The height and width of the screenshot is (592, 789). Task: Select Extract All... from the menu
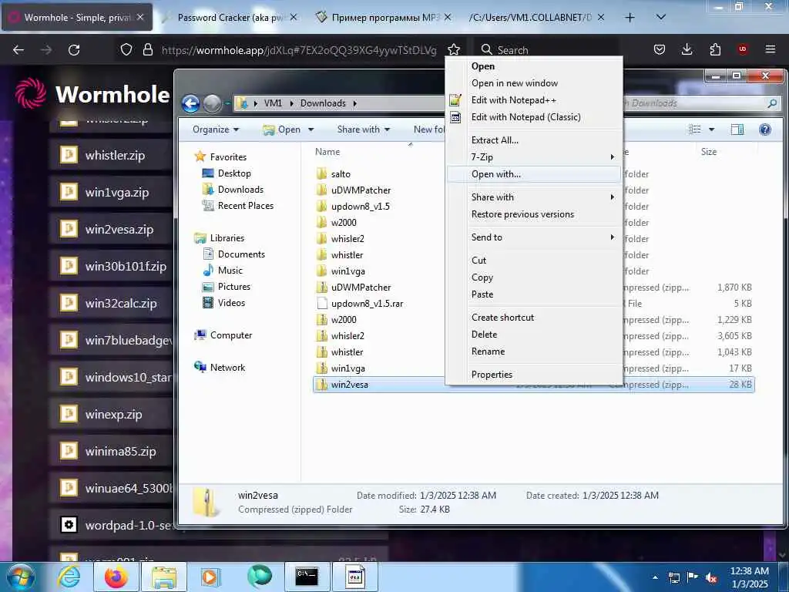tap(533, 140)
